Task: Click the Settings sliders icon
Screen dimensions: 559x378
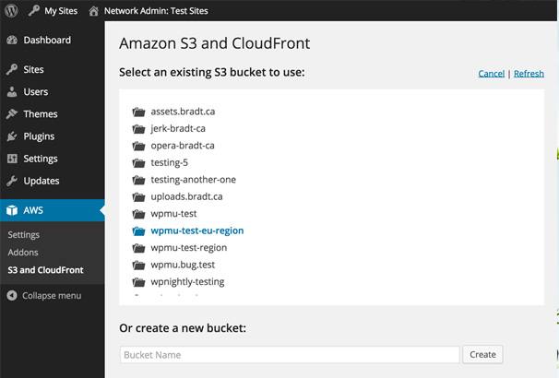Action: click(x=12, y=159)
